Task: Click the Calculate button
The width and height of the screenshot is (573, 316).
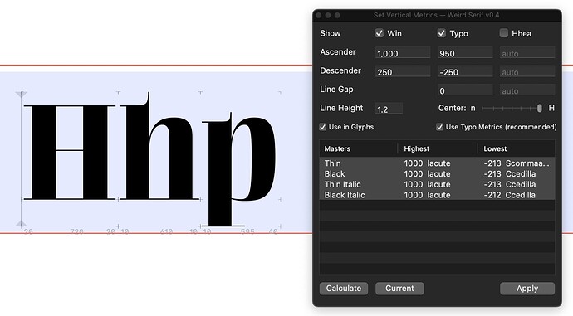Action: click(344, 289)
